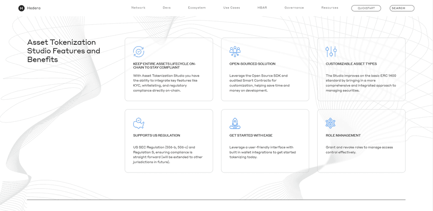Click the Hedera logo icon
Screen dimensions: 433x211
click(x=22, y=8)
